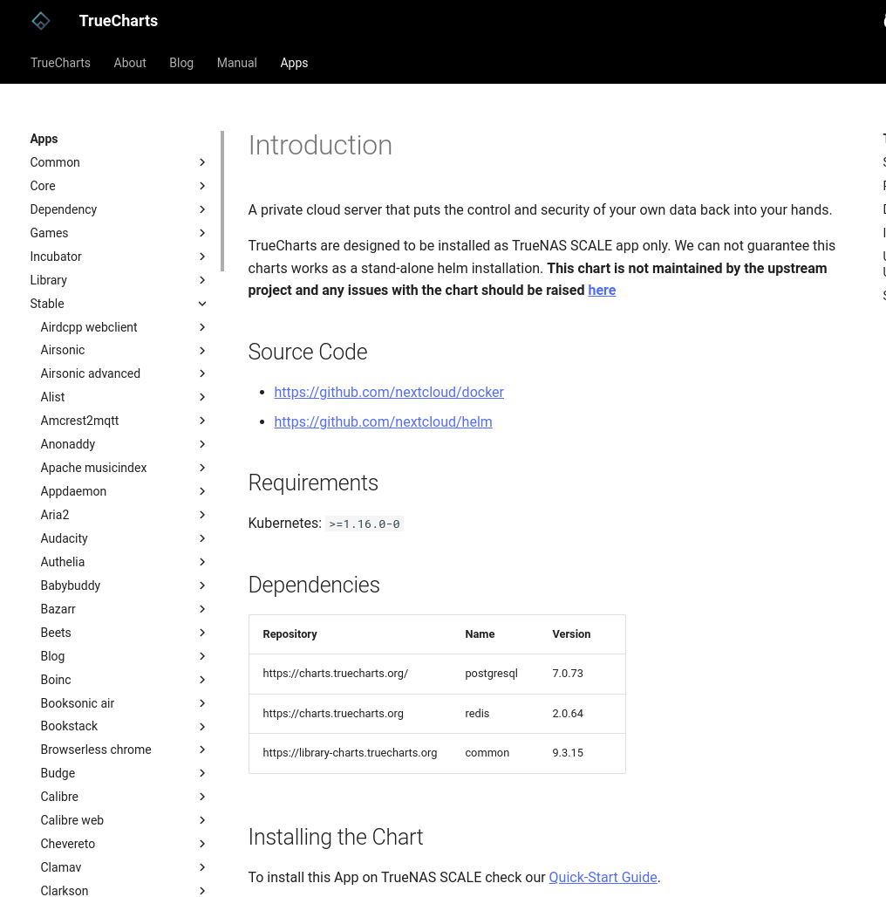Open the nextcloud/helm GitHub link
This screenshot has height=897, width=886.
click(x=383, y=421)
